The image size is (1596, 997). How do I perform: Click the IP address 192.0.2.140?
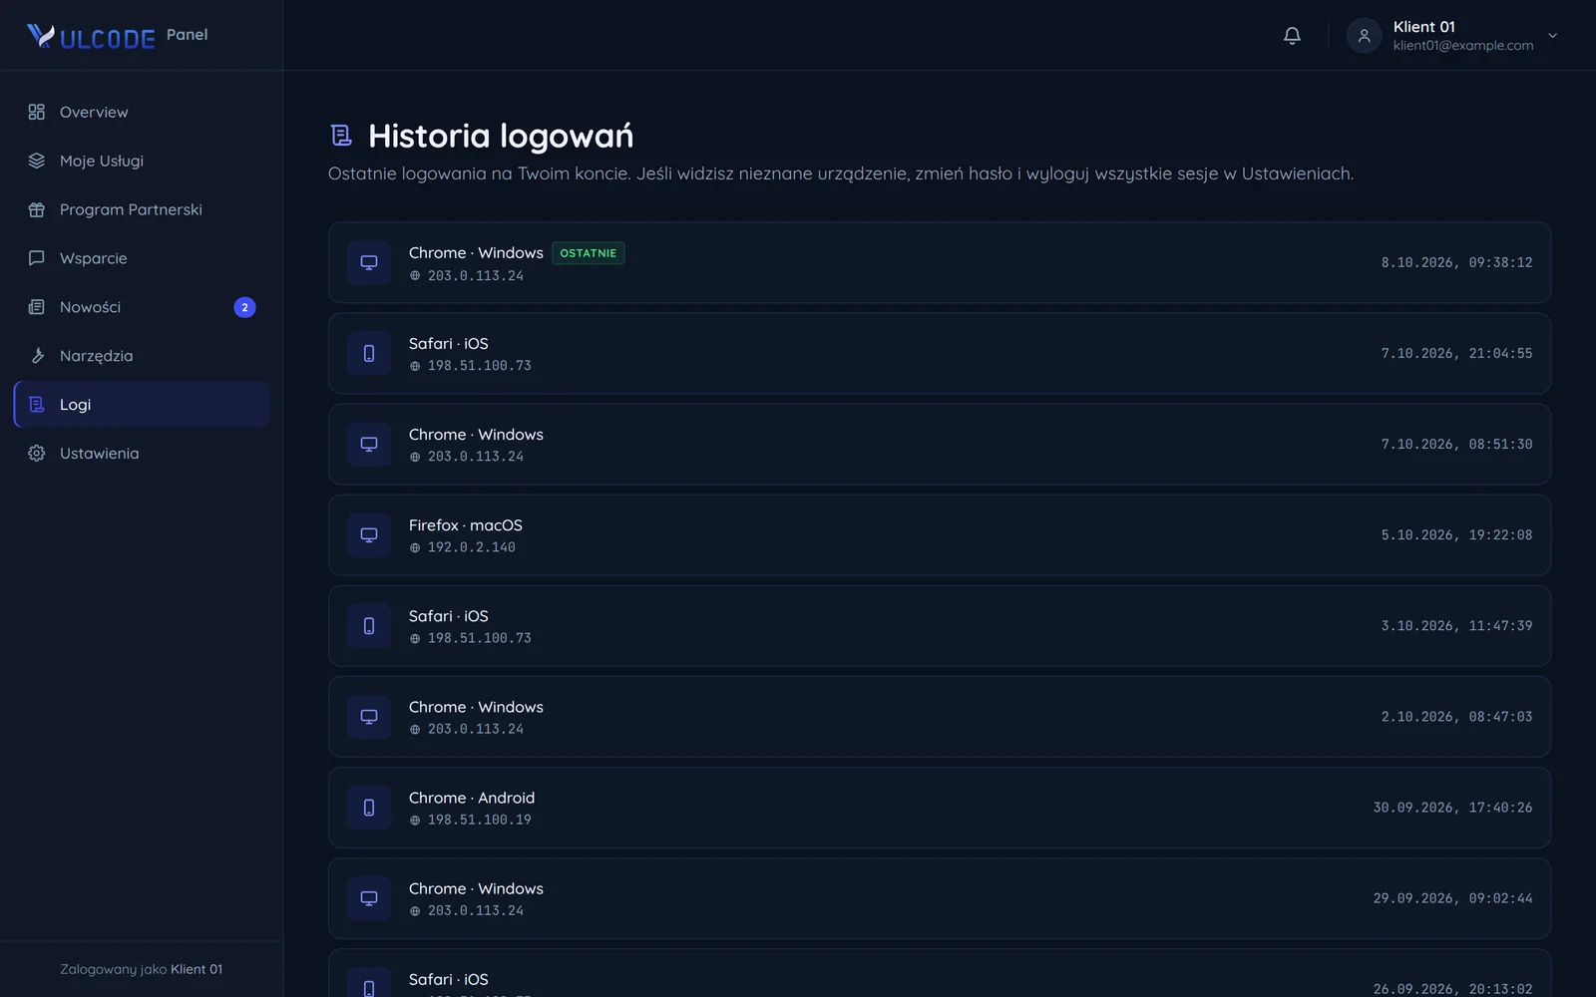(x=472, y=547)
